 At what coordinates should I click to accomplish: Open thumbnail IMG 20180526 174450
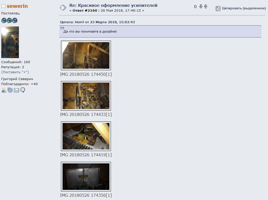coord(86,56)
